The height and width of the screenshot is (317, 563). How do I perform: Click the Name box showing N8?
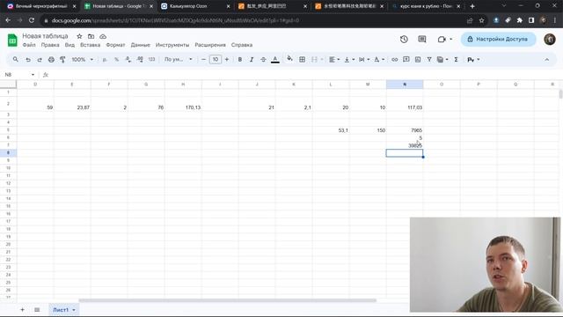point(19,74)
